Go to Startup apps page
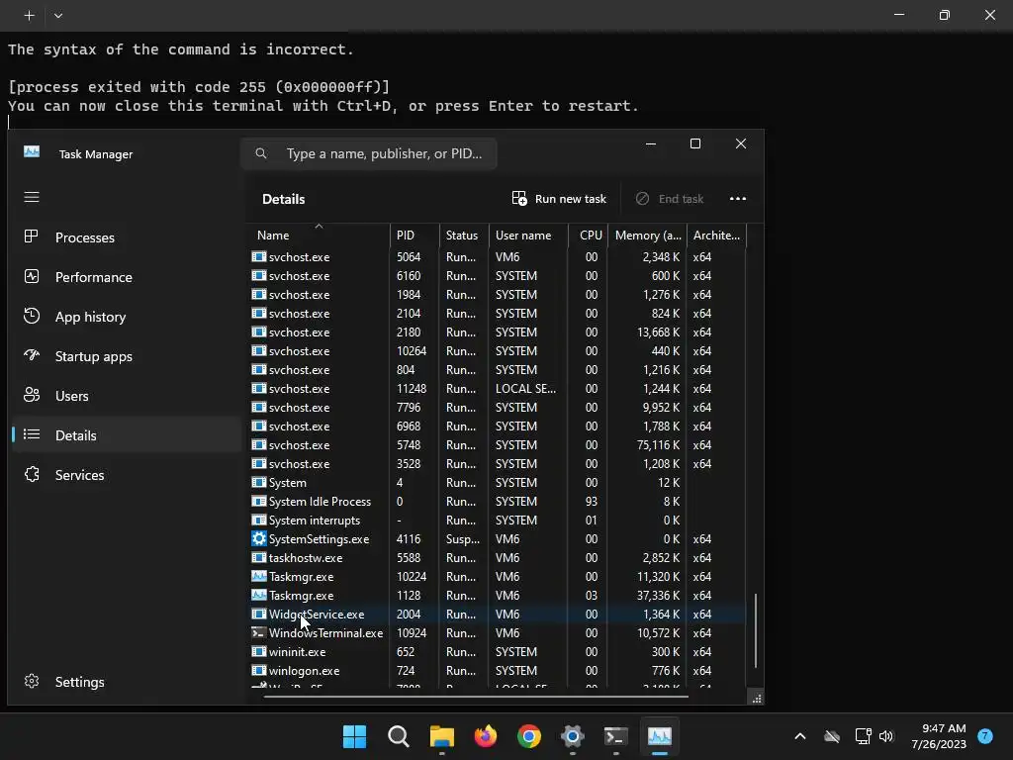Viewport: 1013px width, 760px height. tap(127, 356)
